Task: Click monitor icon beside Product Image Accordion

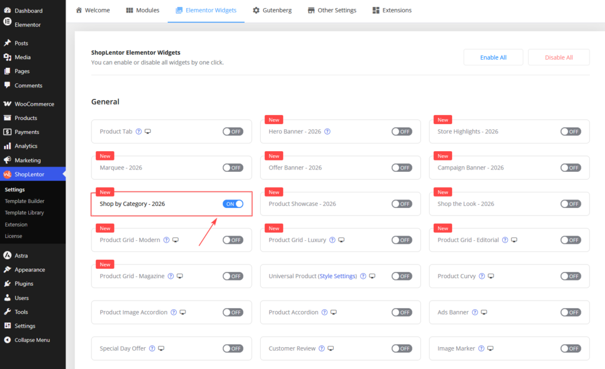Action: click(x=183, y=312)
